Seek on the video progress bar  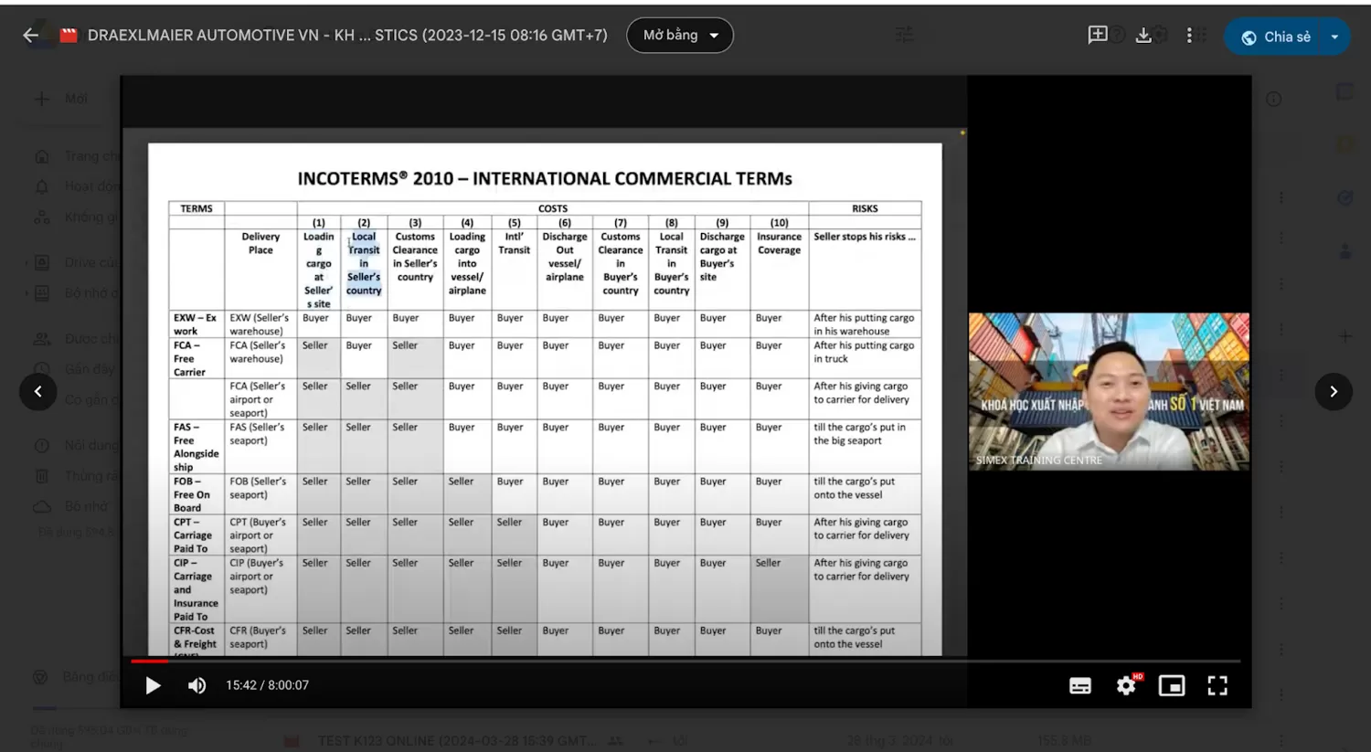click(x=685, y=661)
